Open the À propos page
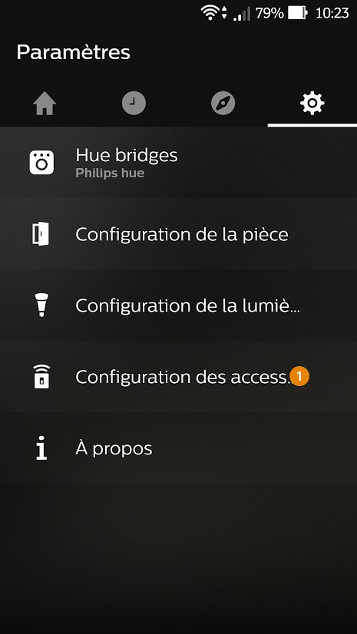The image size is (357, 634). 178,448
